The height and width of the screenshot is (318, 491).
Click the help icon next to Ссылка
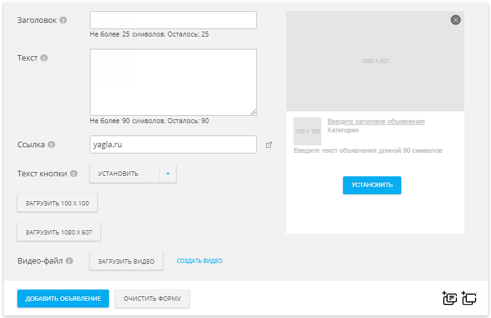point(51,145)
